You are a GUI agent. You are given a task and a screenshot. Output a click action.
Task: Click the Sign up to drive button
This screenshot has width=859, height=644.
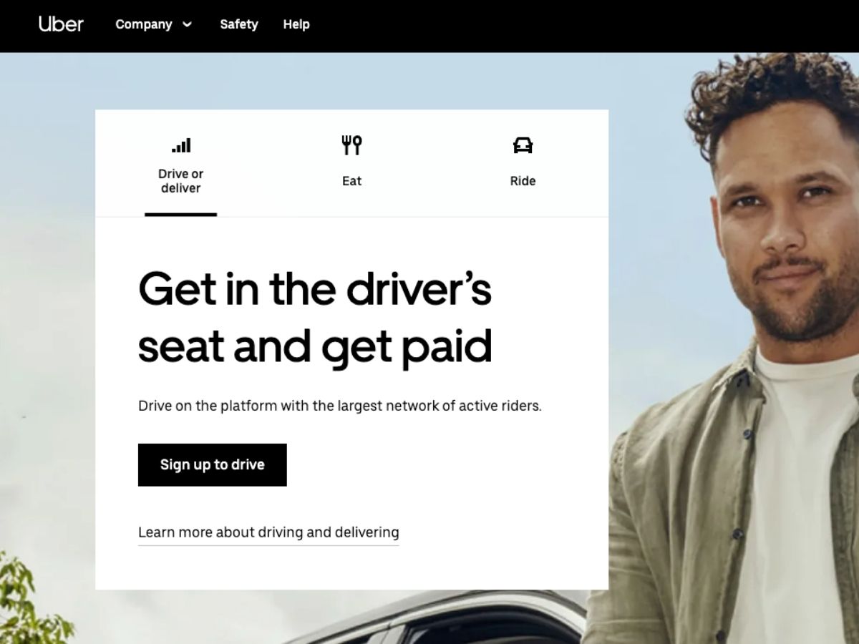pos(213,465)
